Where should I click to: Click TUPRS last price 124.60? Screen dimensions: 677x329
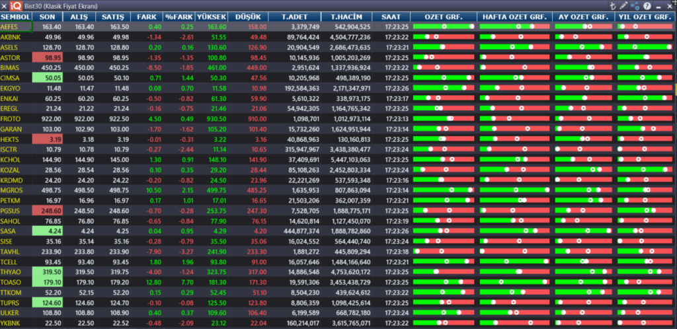(48, 303)
